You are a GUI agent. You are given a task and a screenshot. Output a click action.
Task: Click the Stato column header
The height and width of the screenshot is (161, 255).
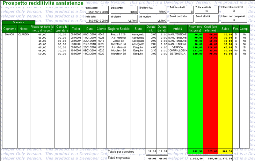(x=138, y=29)
